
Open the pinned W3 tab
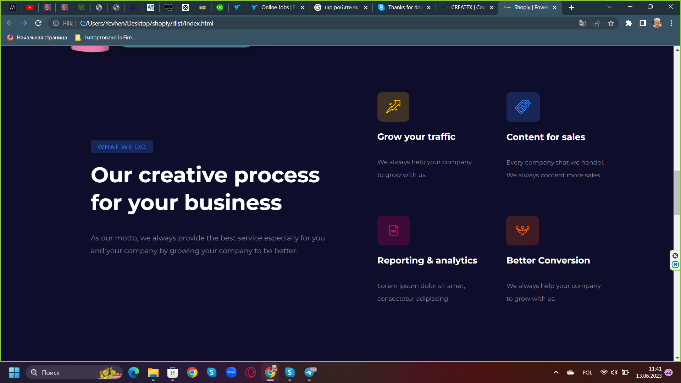[x=151, y=7]
